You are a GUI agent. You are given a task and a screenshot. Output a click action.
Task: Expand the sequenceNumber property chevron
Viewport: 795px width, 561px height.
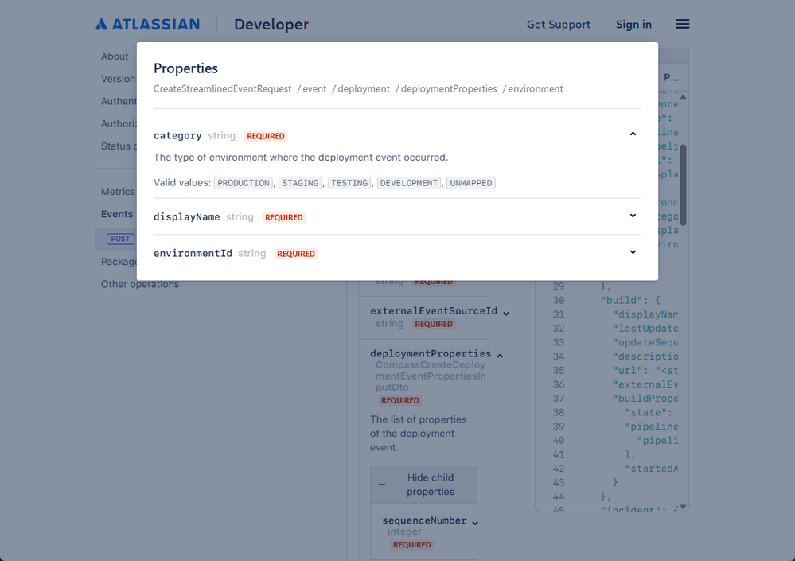coord(475,523)
